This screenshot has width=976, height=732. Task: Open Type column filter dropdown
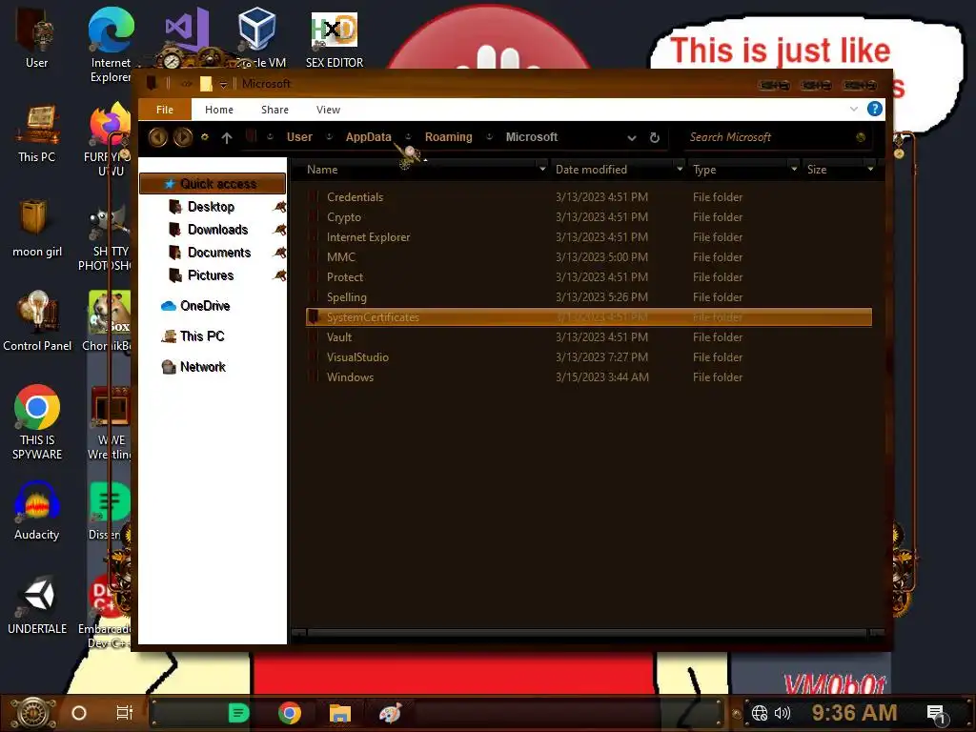tap(794, 170)
